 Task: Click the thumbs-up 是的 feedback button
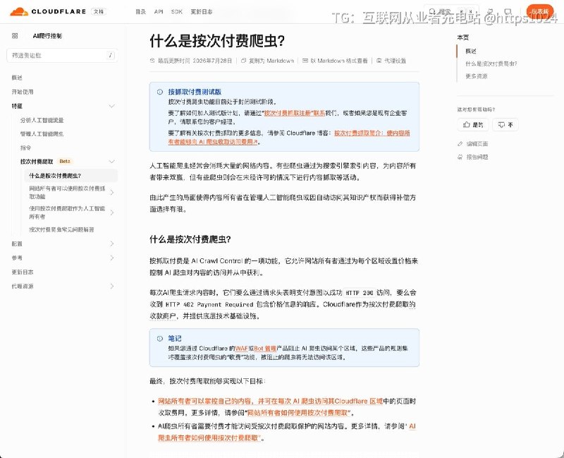click(473, 125)
